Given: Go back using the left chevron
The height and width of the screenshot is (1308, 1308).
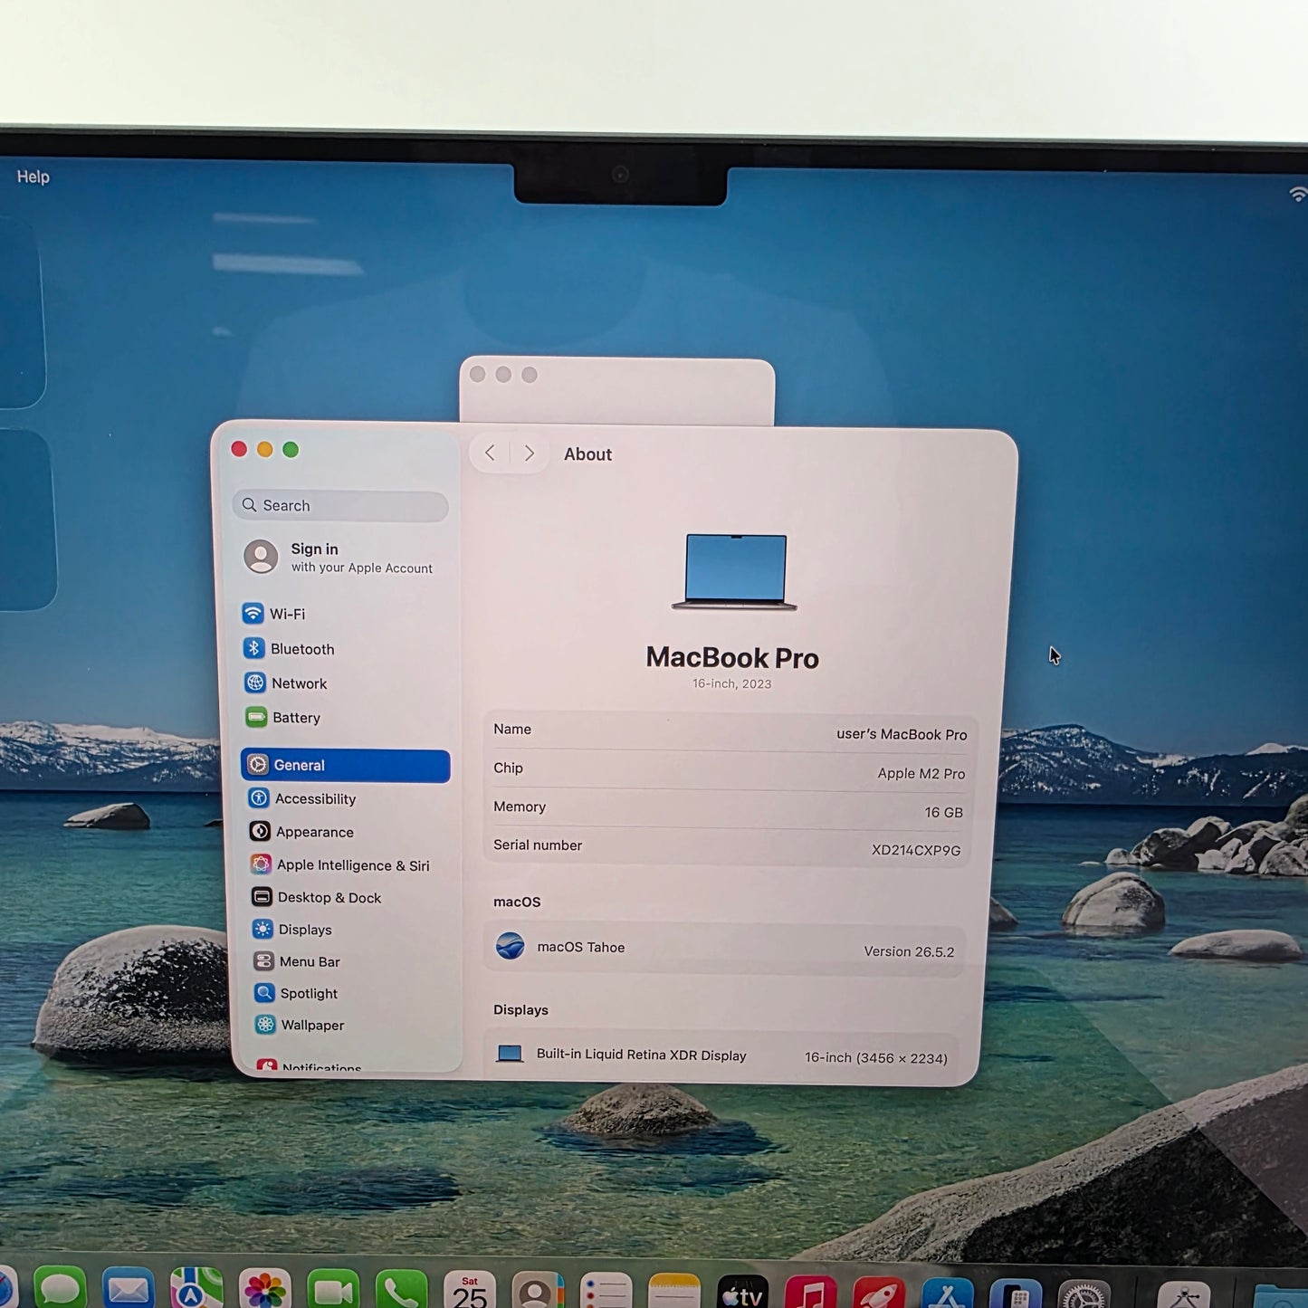Looking at the screenshot, I should point(490,454).
